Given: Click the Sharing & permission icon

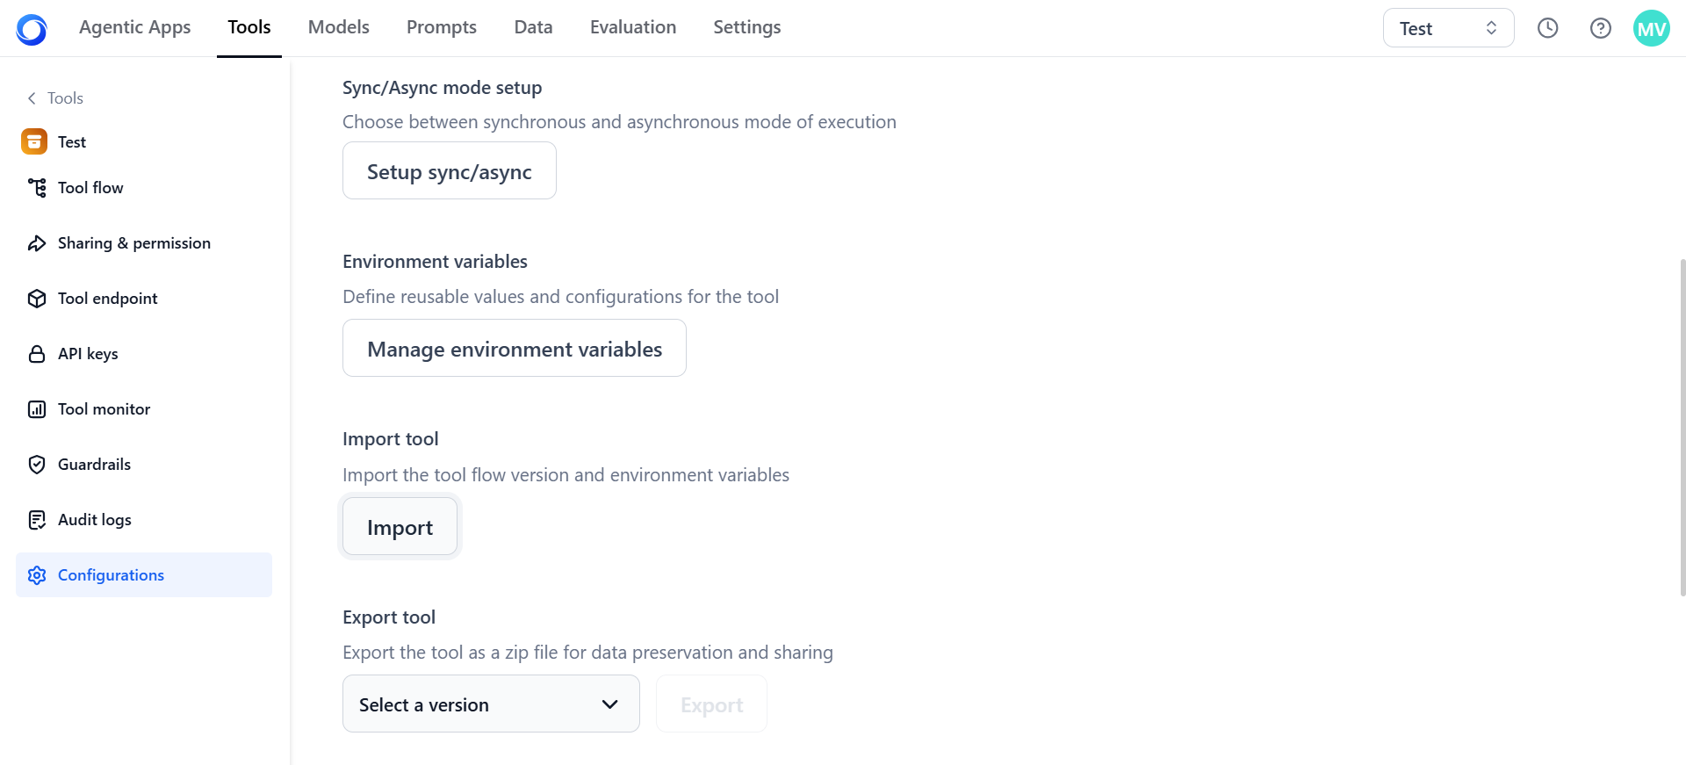Looking at the screenshot, I should (37, 243).
